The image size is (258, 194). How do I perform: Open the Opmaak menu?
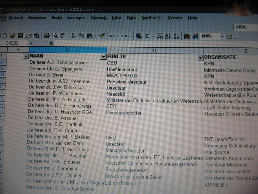[99, 17]
